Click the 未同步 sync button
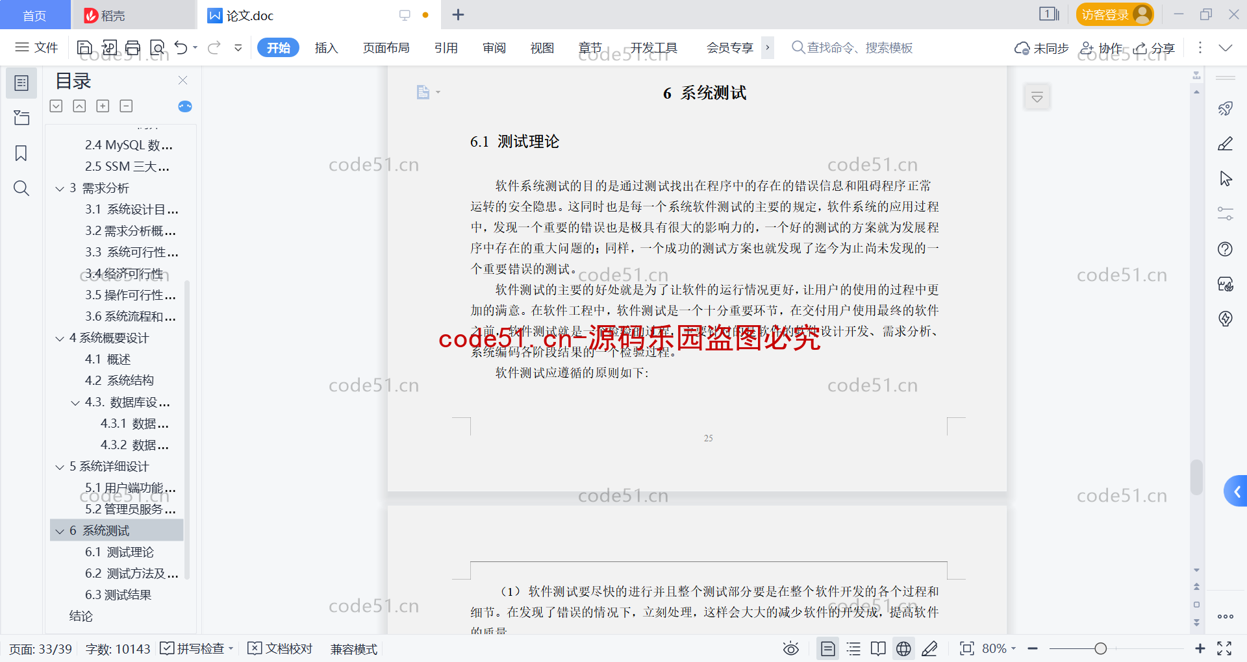 (1041, 48)
